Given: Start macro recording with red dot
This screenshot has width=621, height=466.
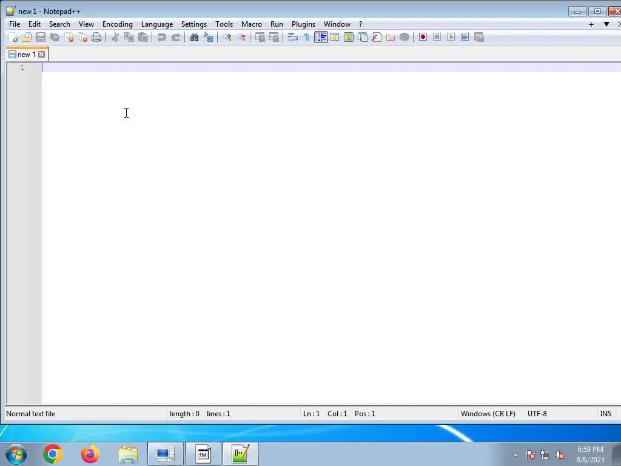Looking at the screenshot, I should tap(423, 37).
